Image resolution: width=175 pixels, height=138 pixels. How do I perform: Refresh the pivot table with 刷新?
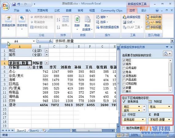[77, 23]
